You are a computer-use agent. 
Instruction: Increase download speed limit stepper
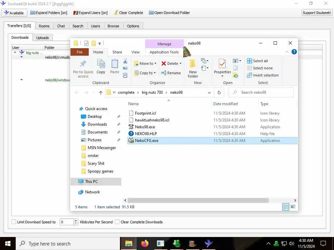[x=76, y=220]
